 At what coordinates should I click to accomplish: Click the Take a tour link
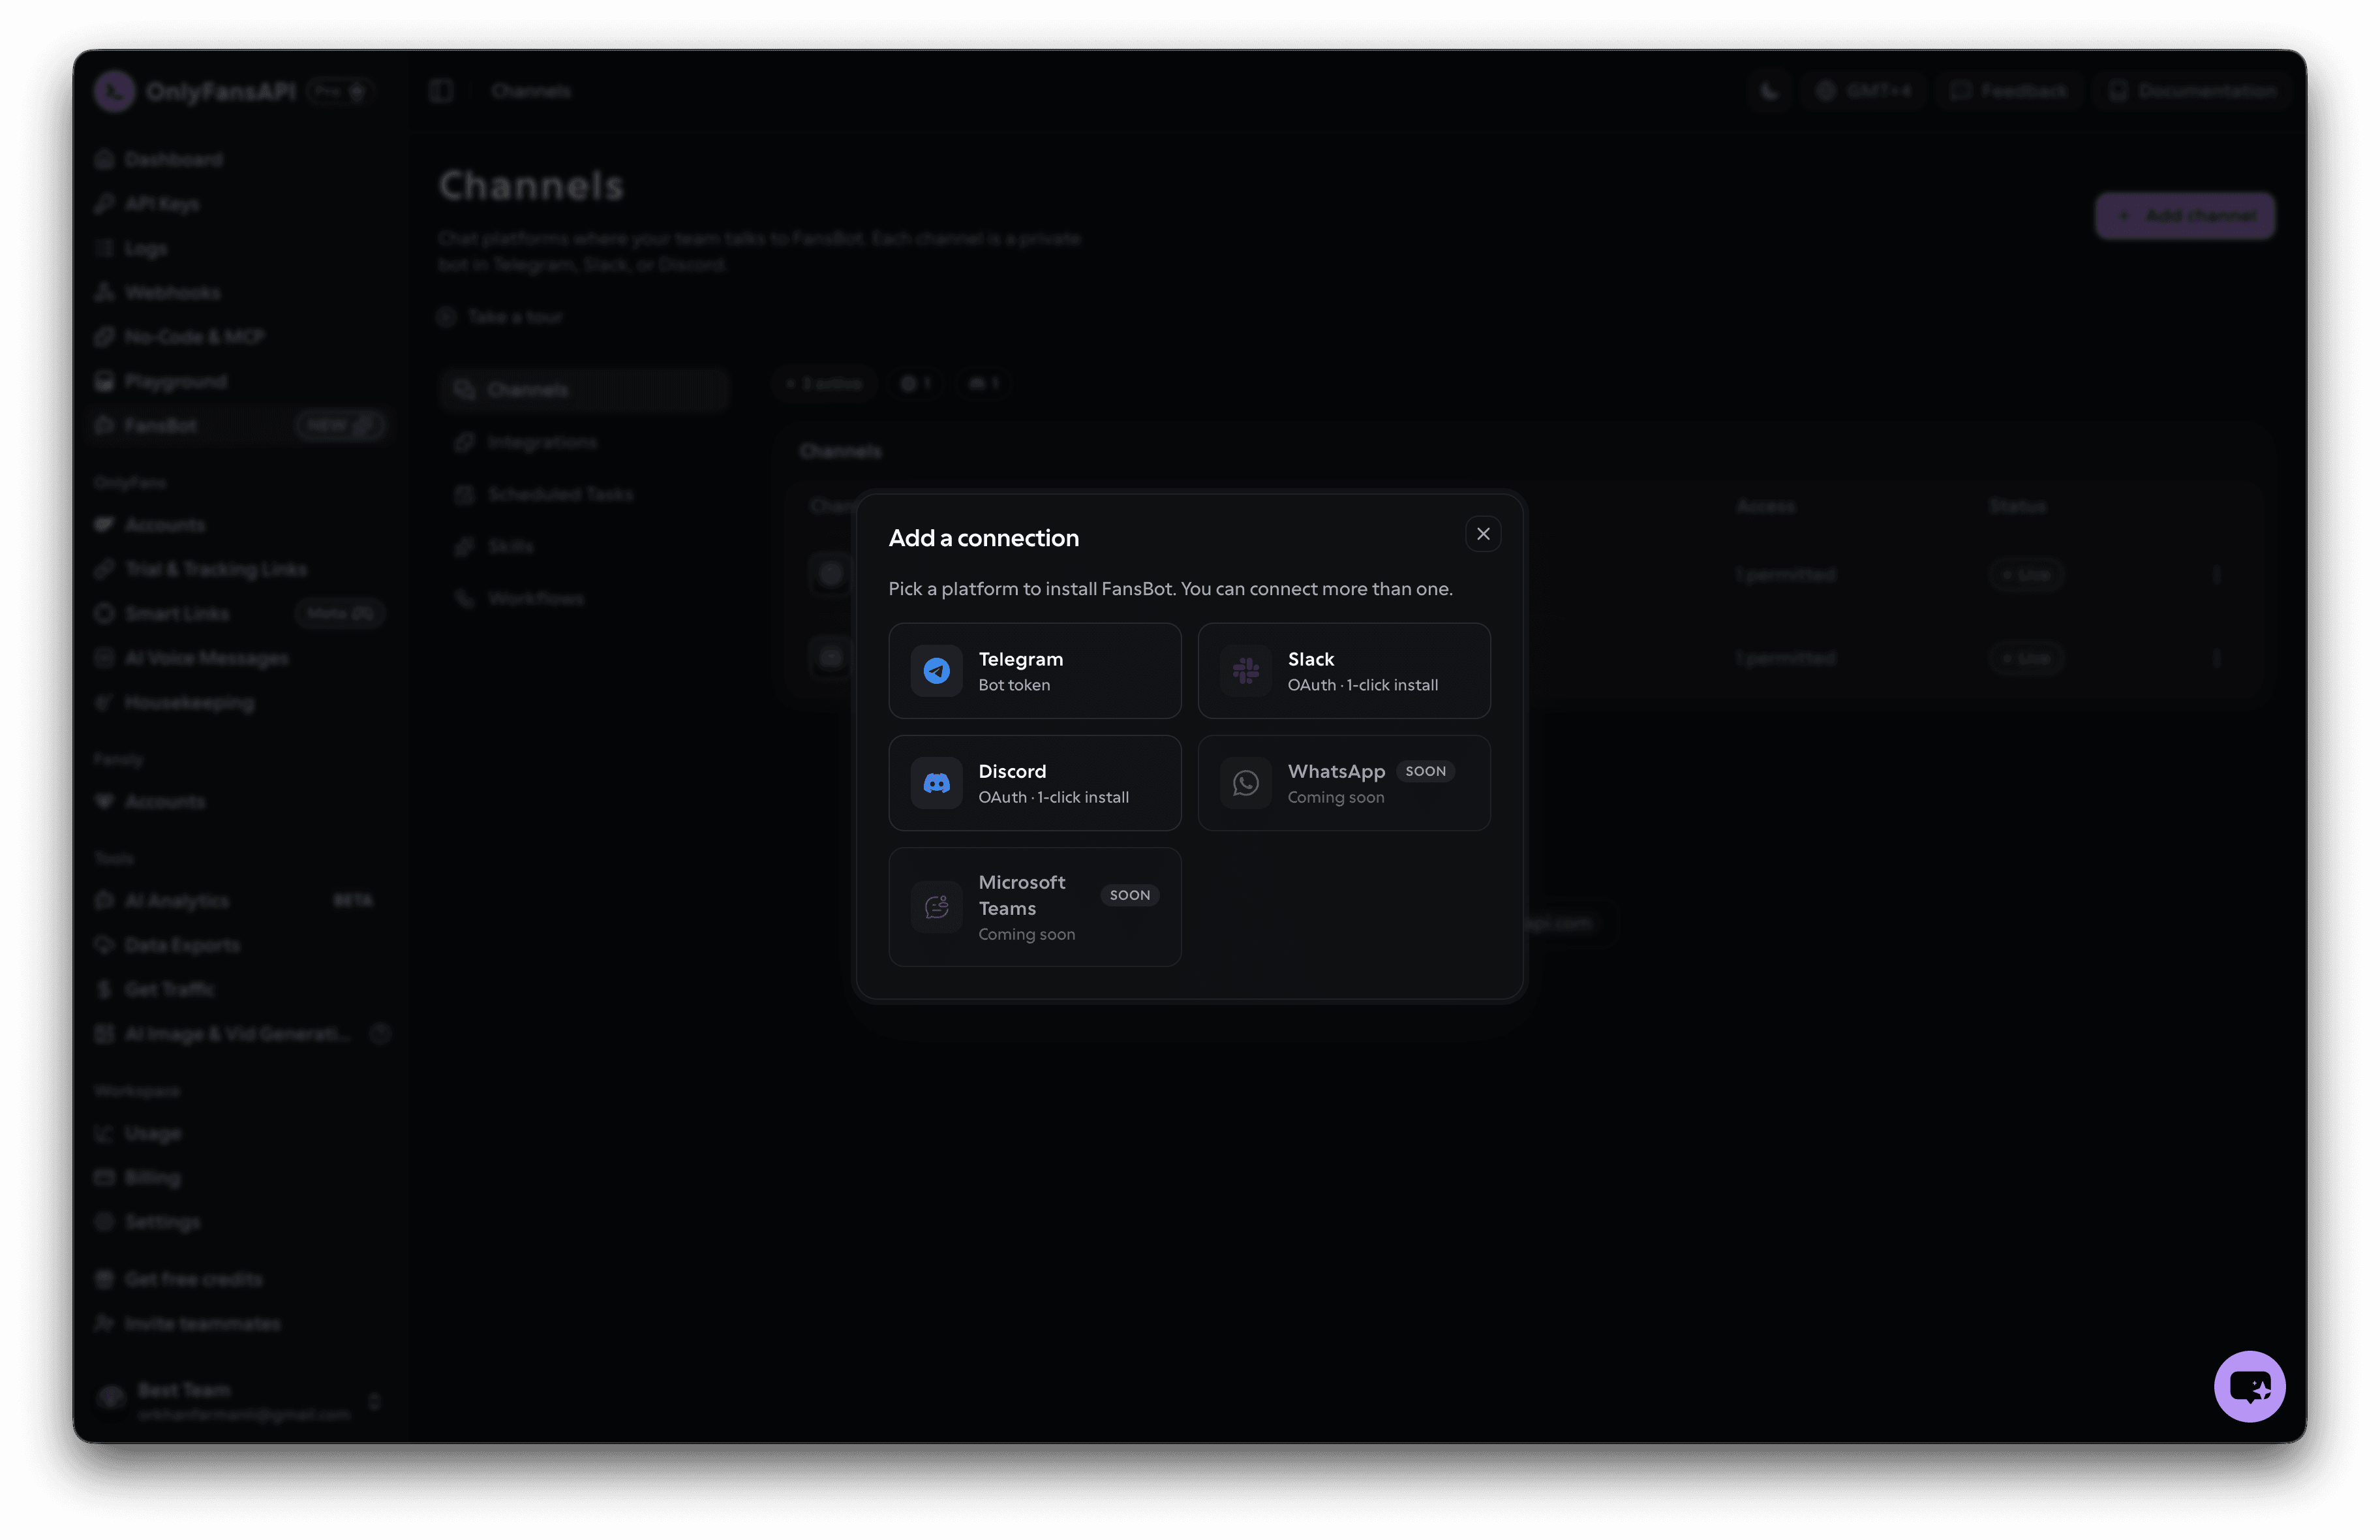501,317
